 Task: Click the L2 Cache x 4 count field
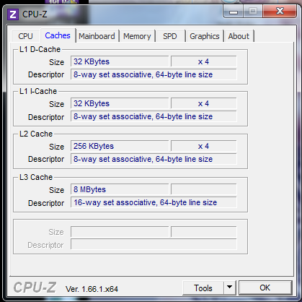coord(203,146)
